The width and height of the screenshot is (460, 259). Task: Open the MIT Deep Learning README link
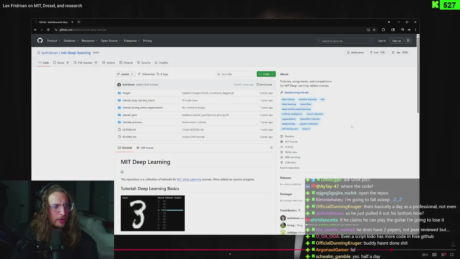click(x=189, y=180)
